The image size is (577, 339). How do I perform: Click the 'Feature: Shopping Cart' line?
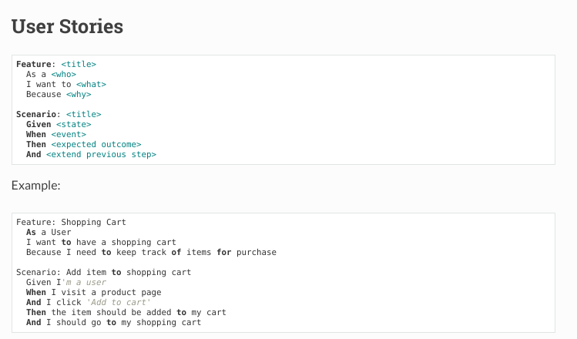pyautogui.click(x=71, y=223)
